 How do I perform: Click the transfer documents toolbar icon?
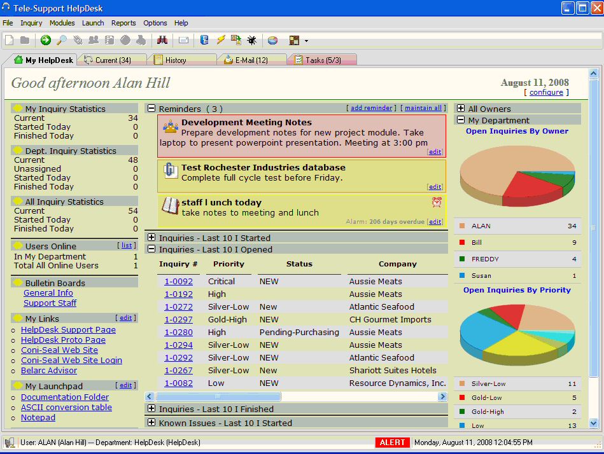click(235, 40)
